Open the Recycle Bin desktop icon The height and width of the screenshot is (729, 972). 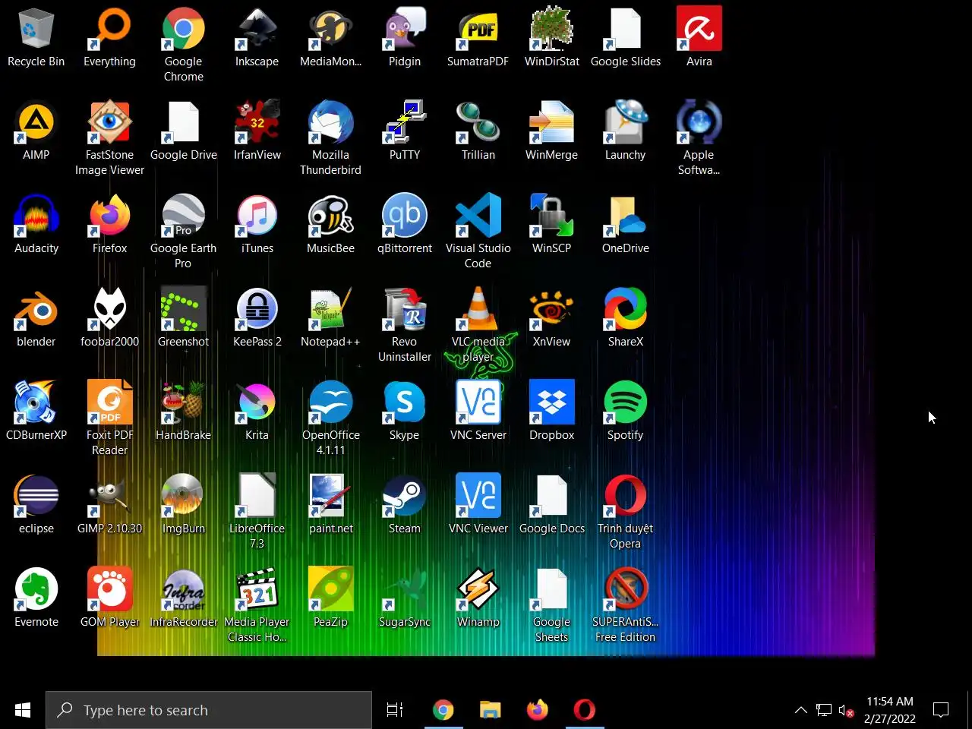pyautogui.click(x=36, y=30)
